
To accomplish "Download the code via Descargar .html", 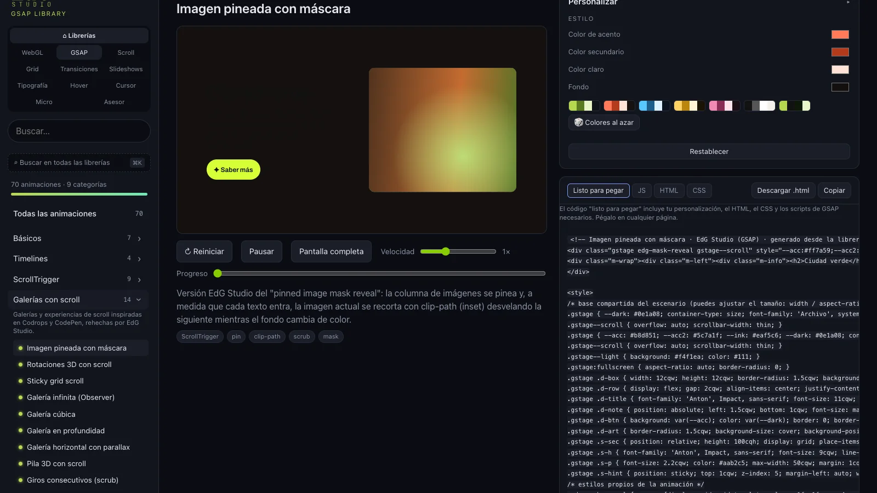I will pyautogui.click(x=783, y=191).
